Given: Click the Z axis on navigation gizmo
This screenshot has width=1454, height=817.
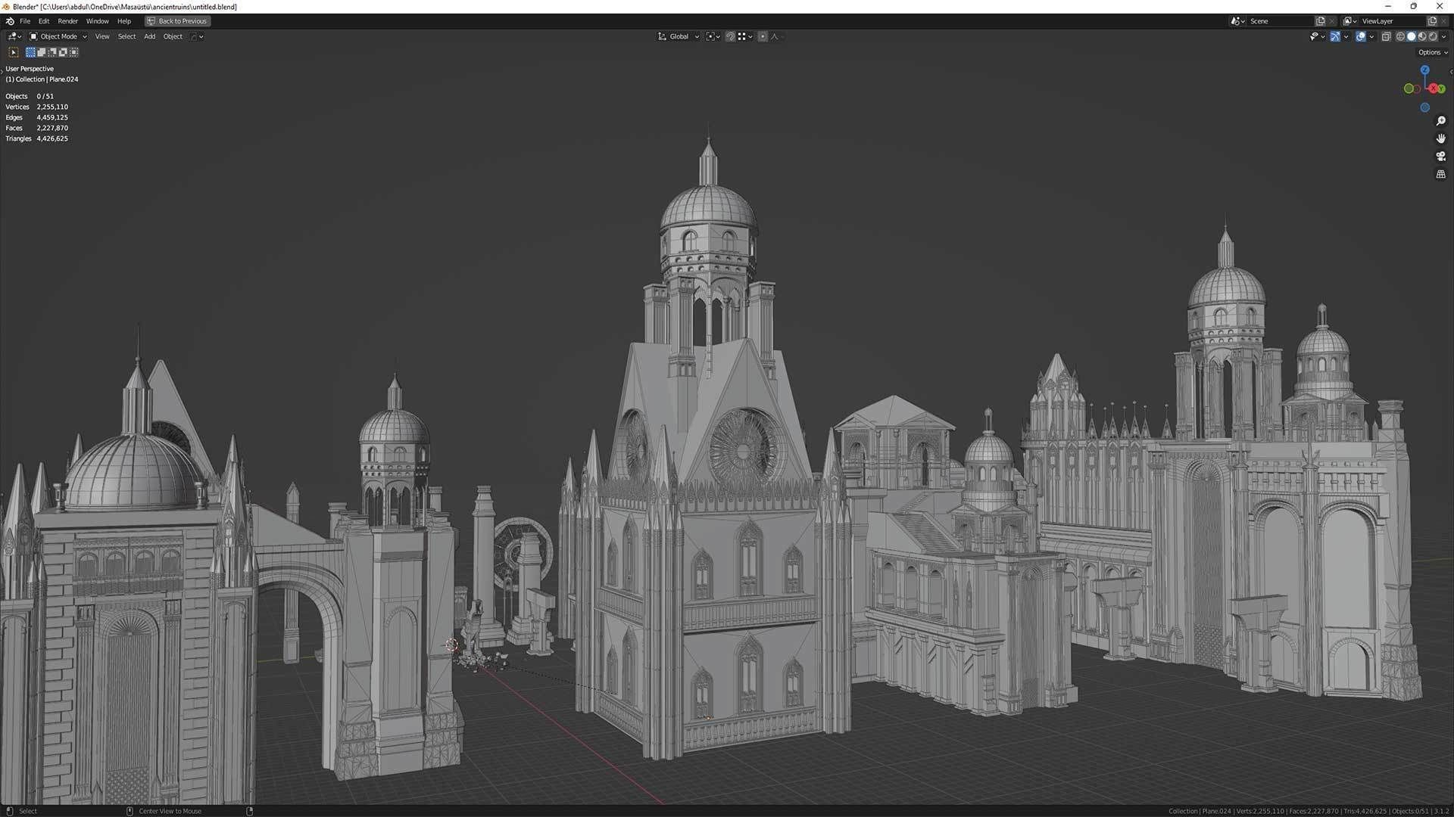Looking at the screenshot, I should coord(1424,70).
